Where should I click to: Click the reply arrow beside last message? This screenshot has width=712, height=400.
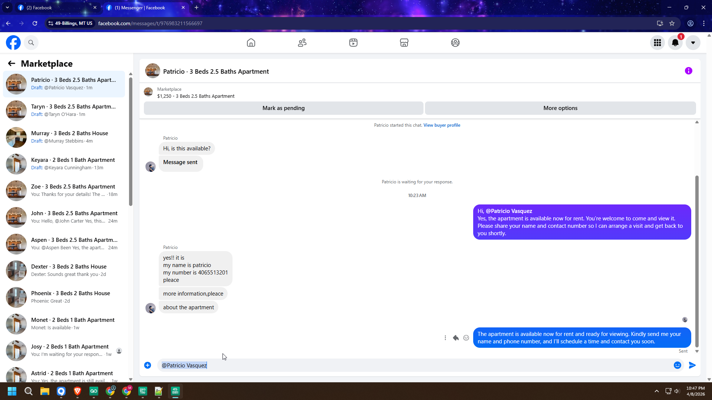coord(456,338)
